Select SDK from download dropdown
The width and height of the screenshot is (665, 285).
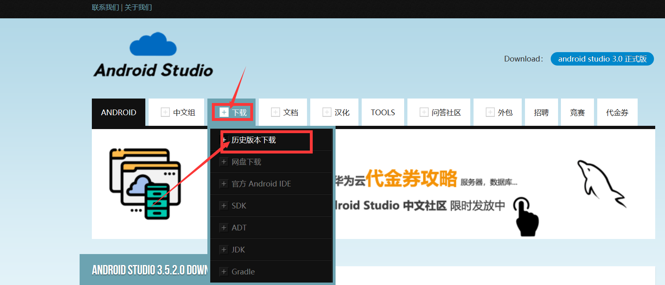point(271,206)
